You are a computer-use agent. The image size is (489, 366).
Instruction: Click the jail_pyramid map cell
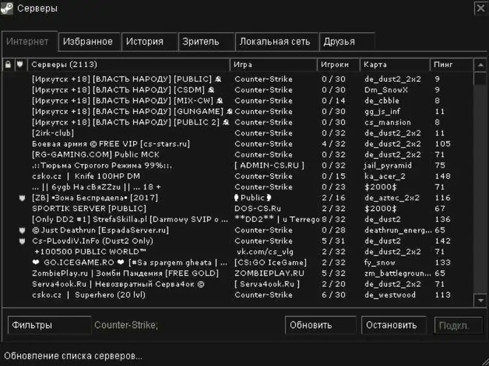(388, 165)
